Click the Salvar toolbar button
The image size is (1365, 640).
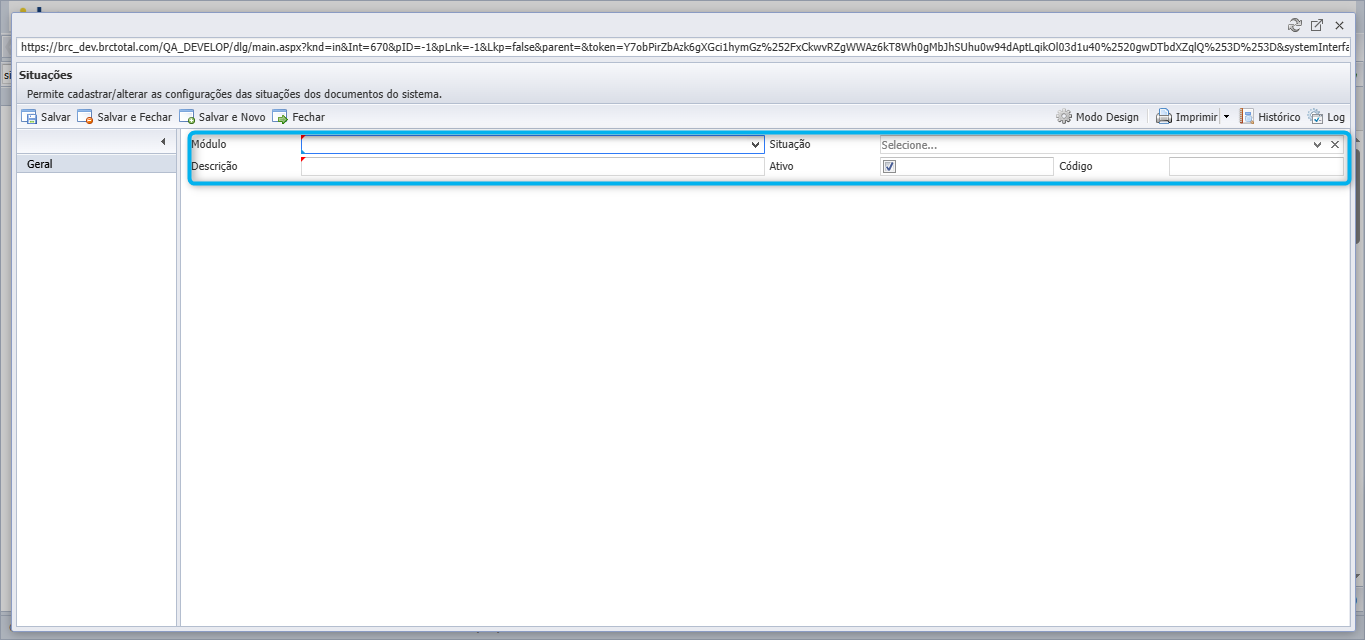point(46,117)
